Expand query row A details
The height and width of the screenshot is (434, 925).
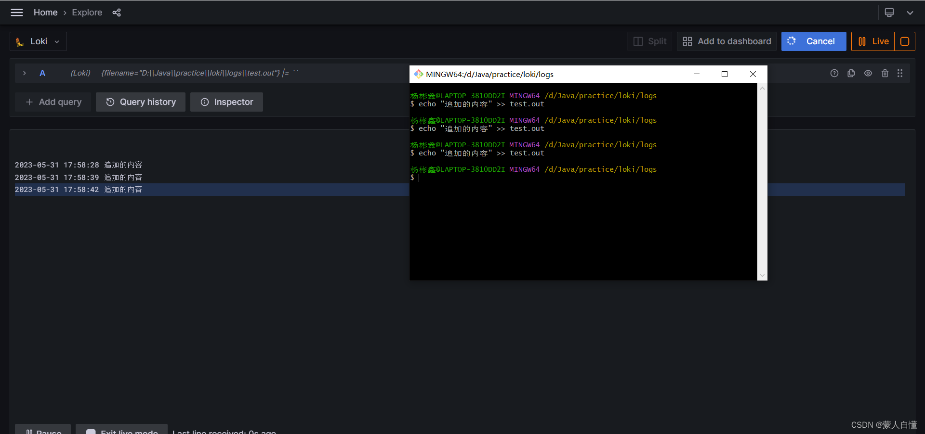coord(24,73)
